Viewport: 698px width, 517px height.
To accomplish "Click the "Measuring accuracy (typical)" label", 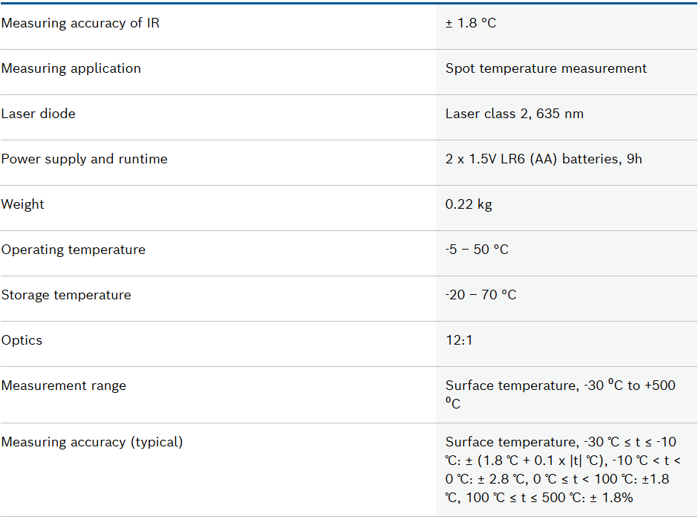I will click(x=92, y=442).
